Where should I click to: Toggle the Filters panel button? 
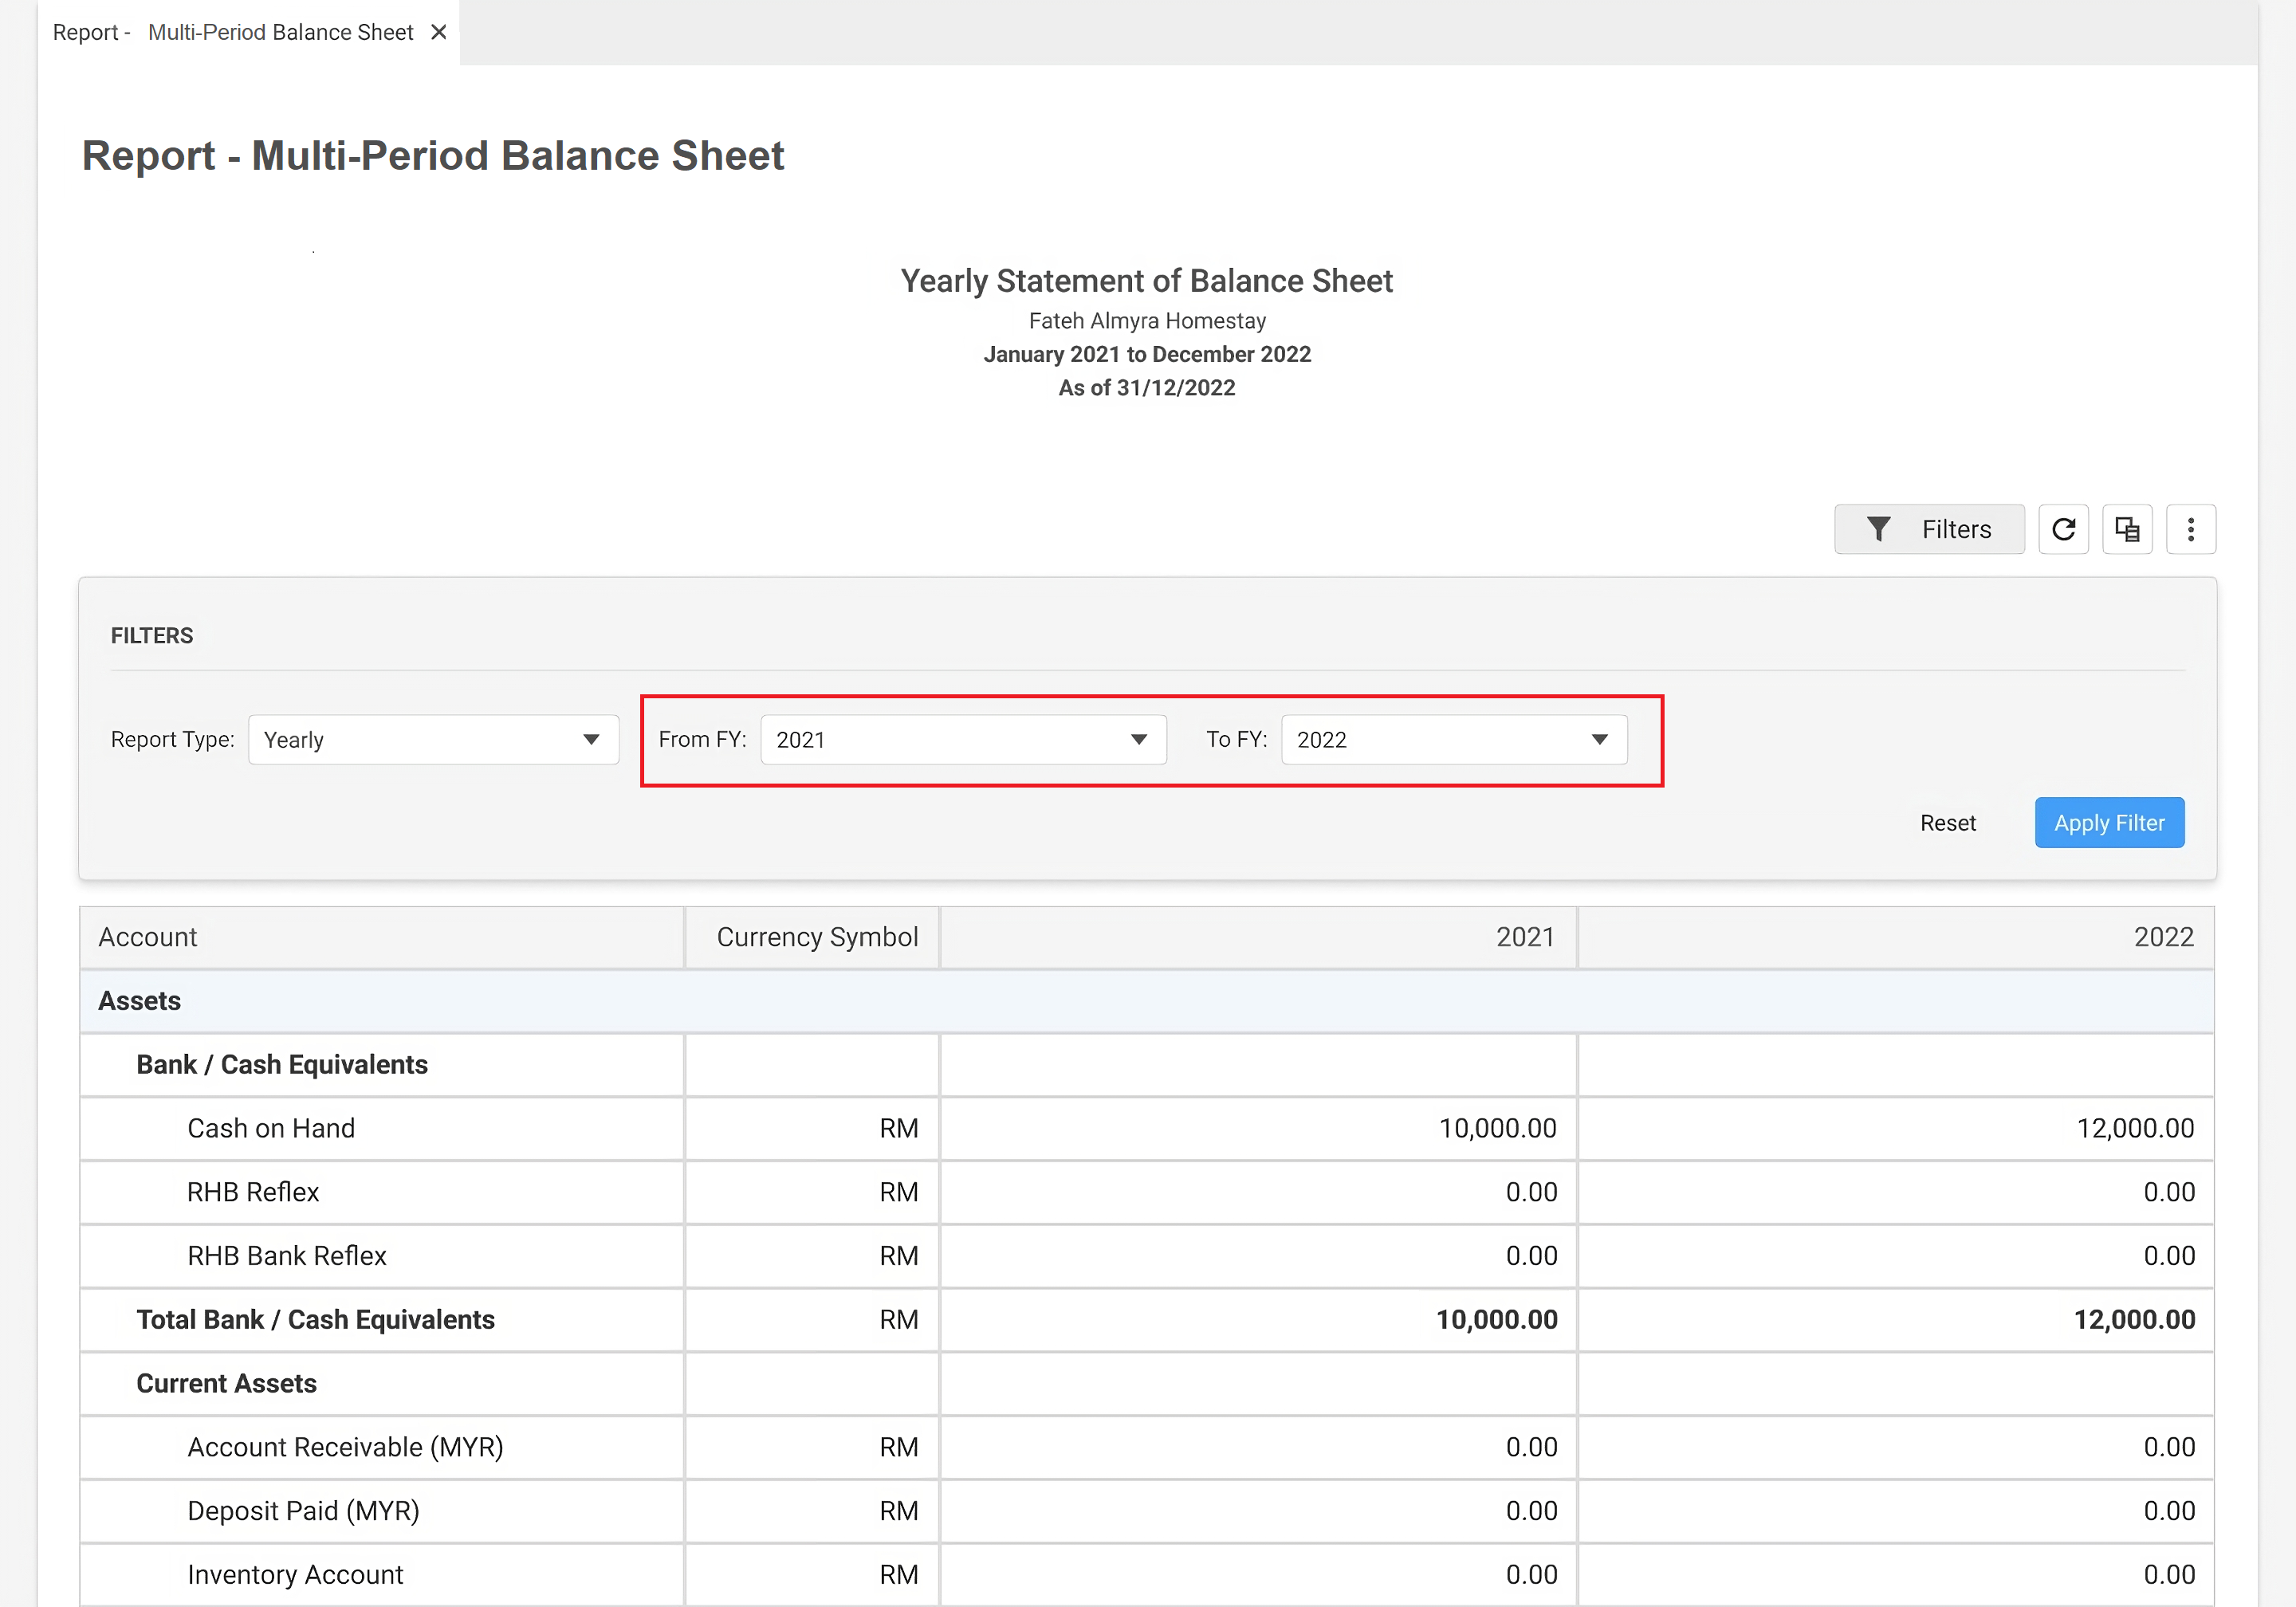point(1929,529)
